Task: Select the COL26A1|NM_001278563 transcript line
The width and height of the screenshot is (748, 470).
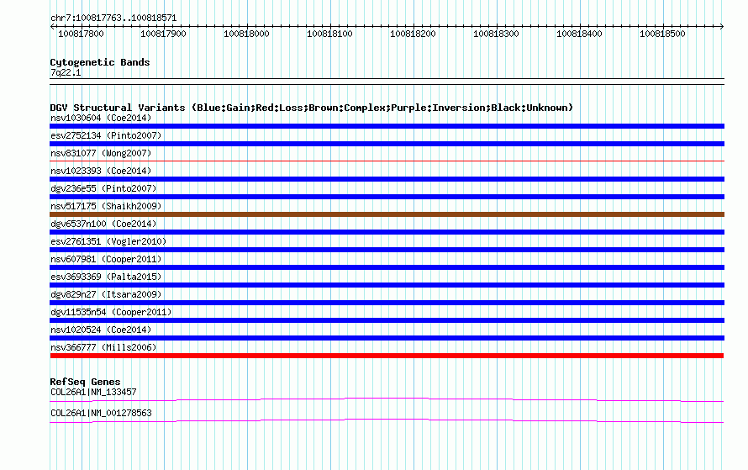Action: pyautogui.click(x=387, y=421)
